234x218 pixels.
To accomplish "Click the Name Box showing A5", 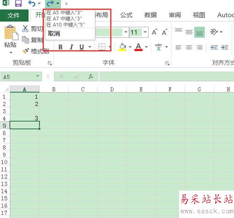I will pos(21,76).
